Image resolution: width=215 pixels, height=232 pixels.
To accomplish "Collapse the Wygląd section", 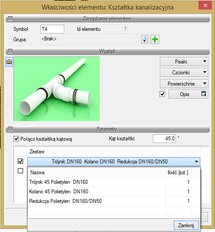I will point(10,51).
